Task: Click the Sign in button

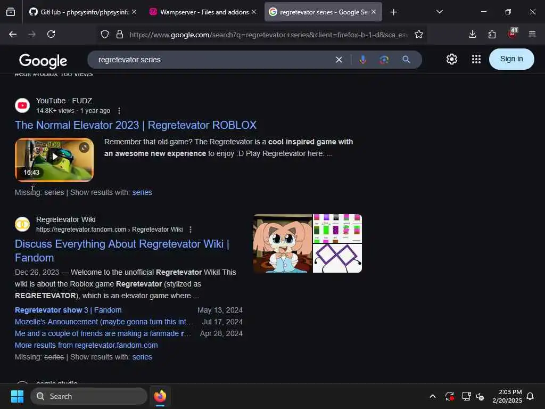Action: [511, 59]
